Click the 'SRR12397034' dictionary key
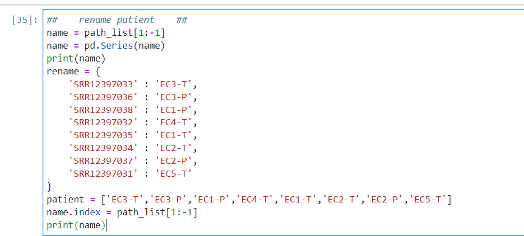 tap(103, 148)
